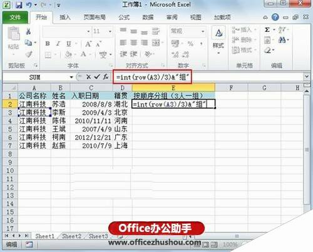Switch to the Data (数据) tab
Viewport: 313px width, 252px height.
point(148,18)
